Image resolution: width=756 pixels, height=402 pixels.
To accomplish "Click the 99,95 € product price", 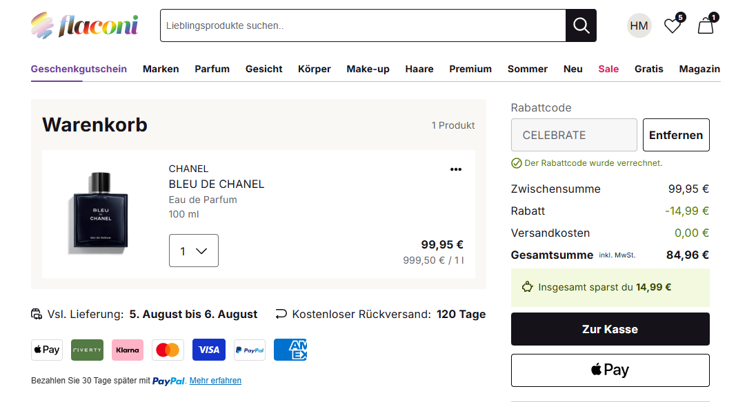I will point(442,244).
